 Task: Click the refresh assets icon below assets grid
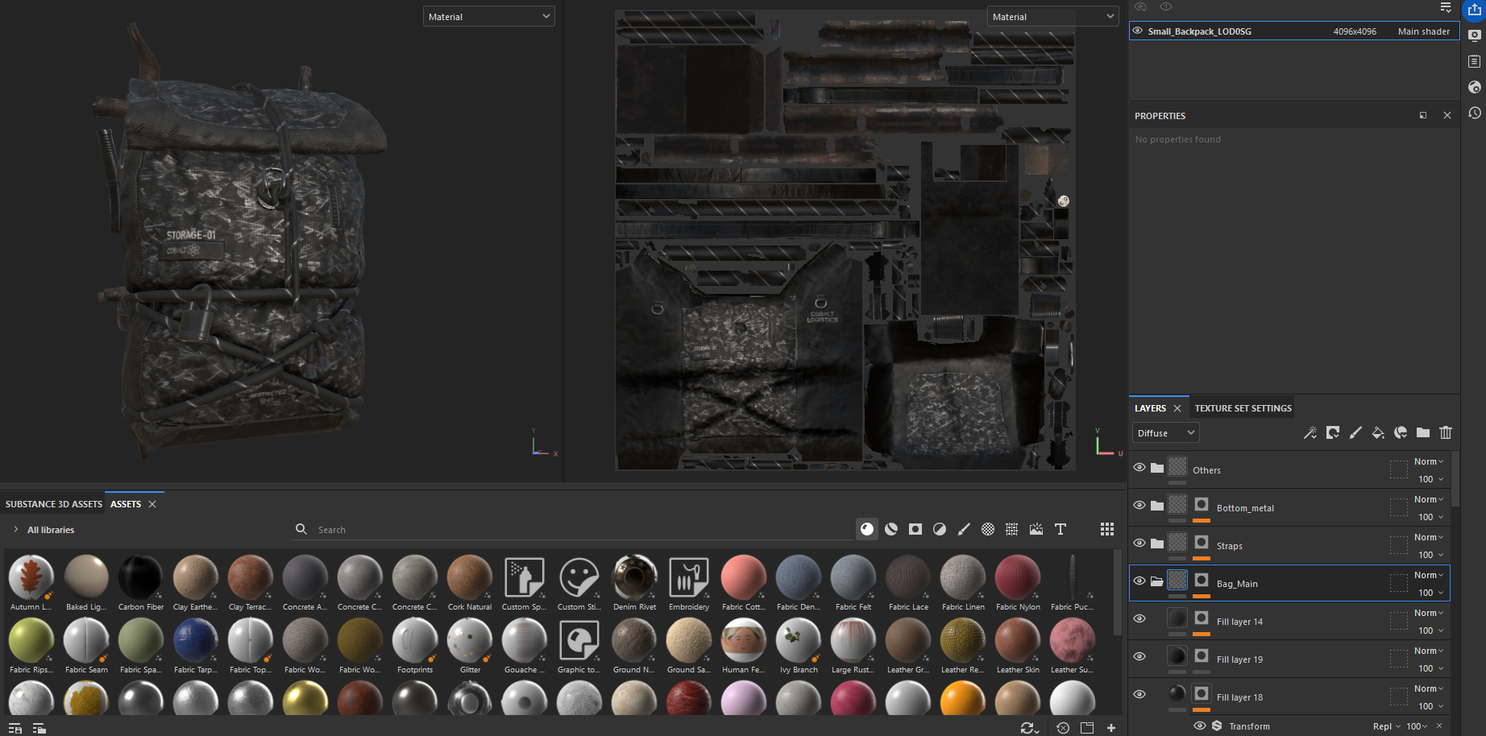[1029, 728]
